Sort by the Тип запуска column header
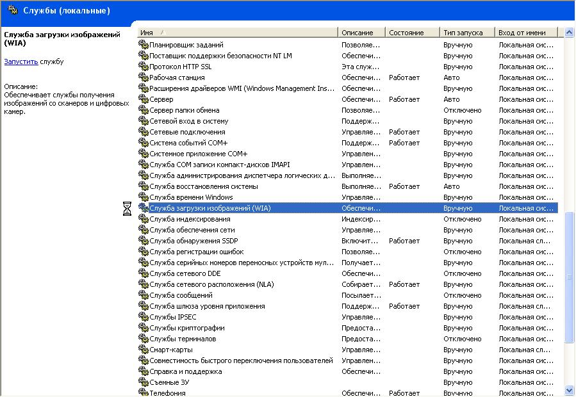Viewport: 576px width, 397px height. (x=467, y=32)
